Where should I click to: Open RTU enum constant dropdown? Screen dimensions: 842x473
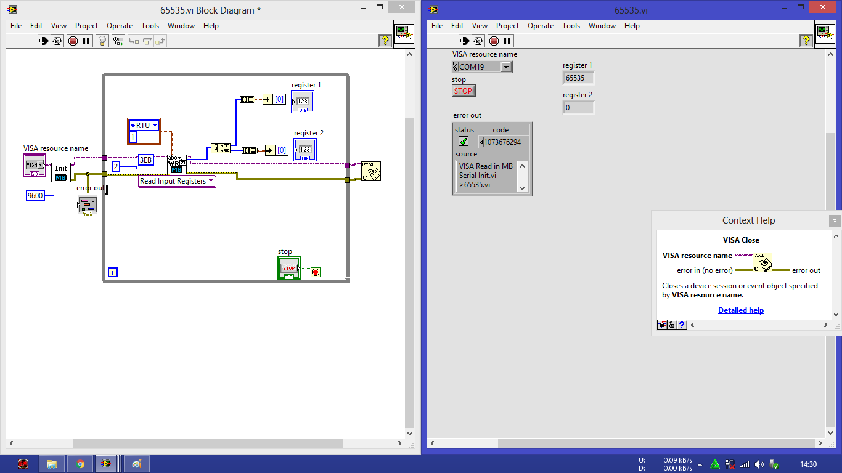[x=154, y=125]
